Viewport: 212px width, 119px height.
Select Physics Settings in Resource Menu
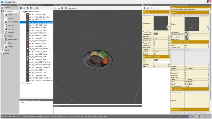[13, 22]
